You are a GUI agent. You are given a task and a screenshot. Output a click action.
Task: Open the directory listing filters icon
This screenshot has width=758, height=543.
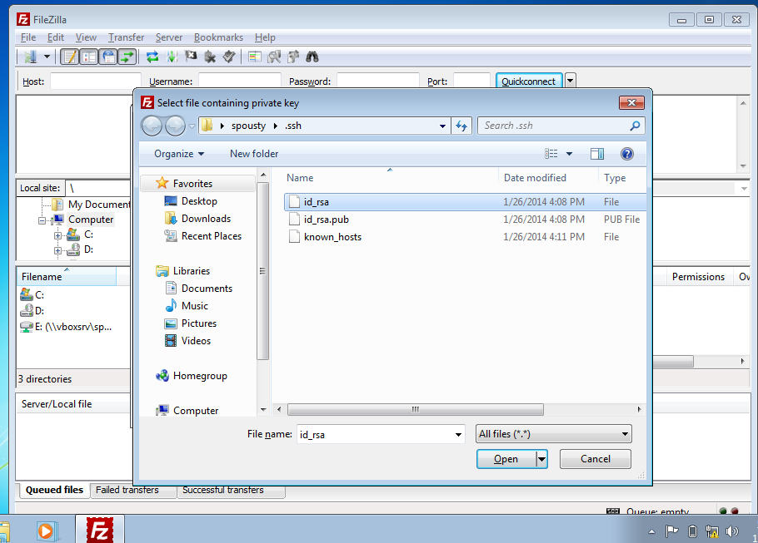254,57
